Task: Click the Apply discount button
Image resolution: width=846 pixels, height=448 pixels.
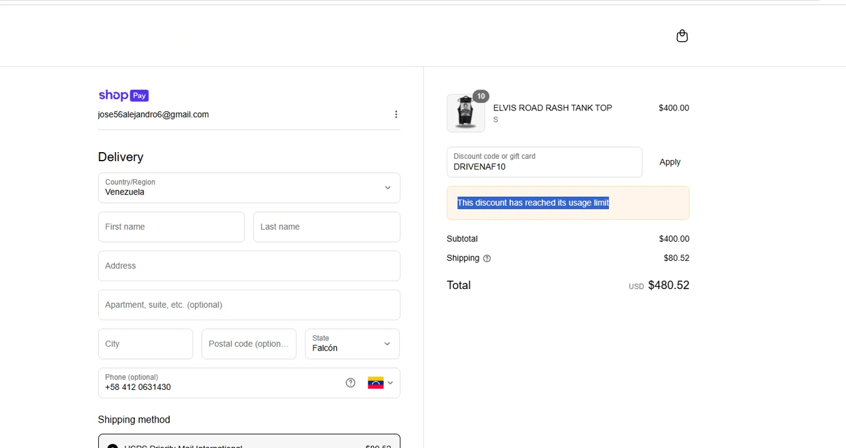Action: tap(669, 162)
